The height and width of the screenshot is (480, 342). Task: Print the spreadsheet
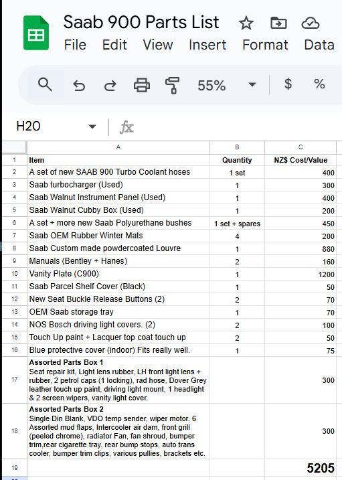click(x=142, y=85)
